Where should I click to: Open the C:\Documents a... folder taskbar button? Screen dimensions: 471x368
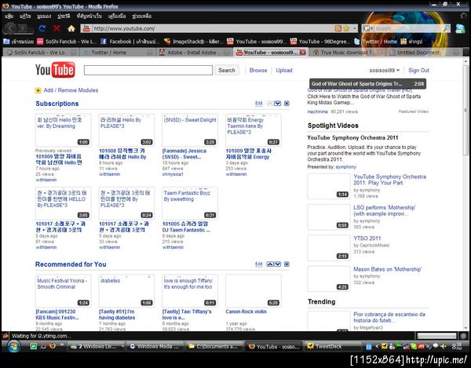(214, 346)
